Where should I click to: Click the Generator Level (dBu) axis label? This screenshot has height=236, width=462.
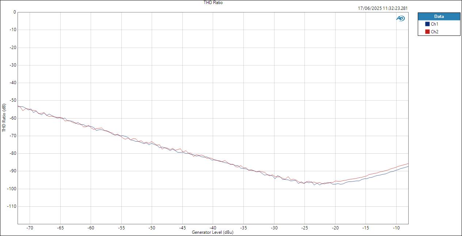[213, 232]
